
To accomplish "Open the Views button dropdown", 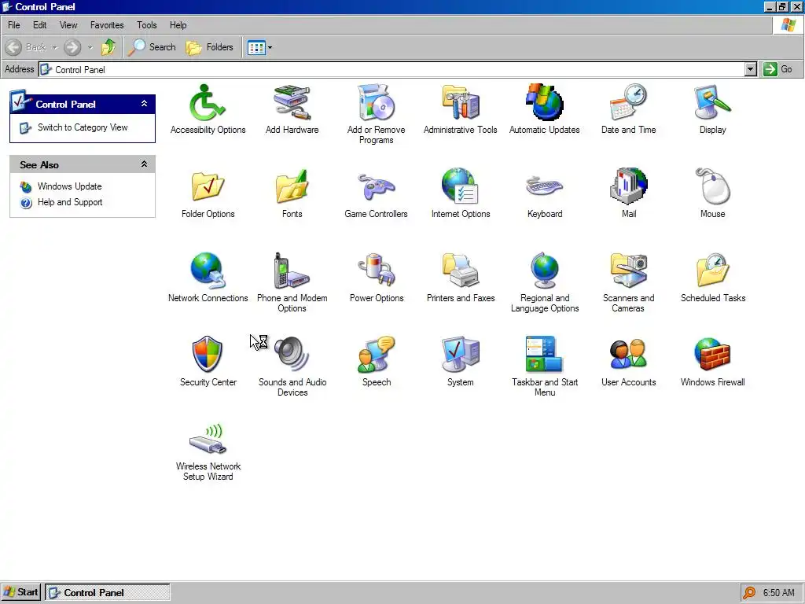I will pos(270,48).
